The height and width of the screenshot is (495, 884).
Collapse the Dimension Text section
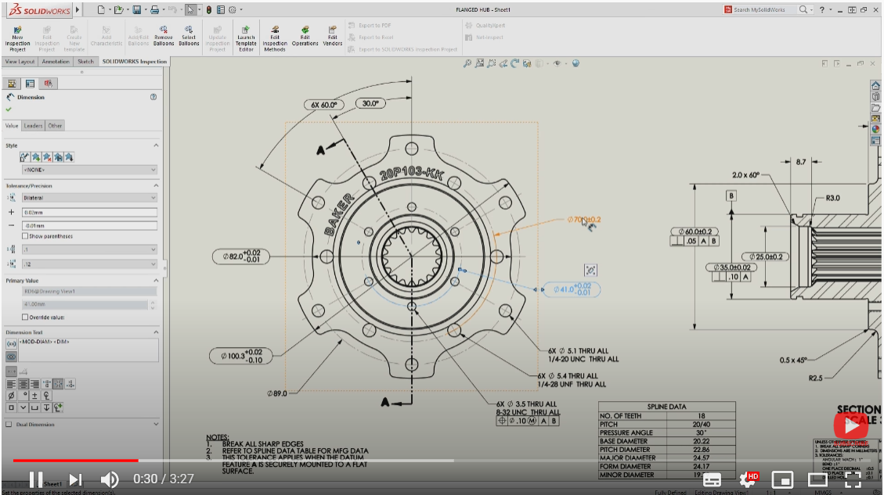coord(156,332)
